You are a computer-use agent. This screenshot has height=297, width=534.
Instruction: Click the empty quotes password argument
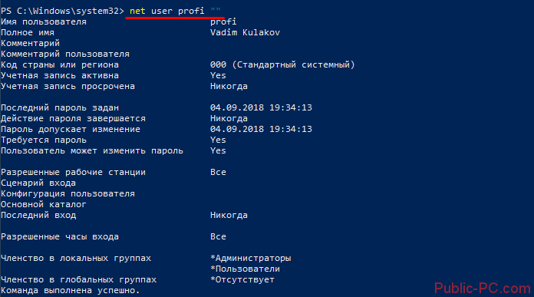coord(216,9)
